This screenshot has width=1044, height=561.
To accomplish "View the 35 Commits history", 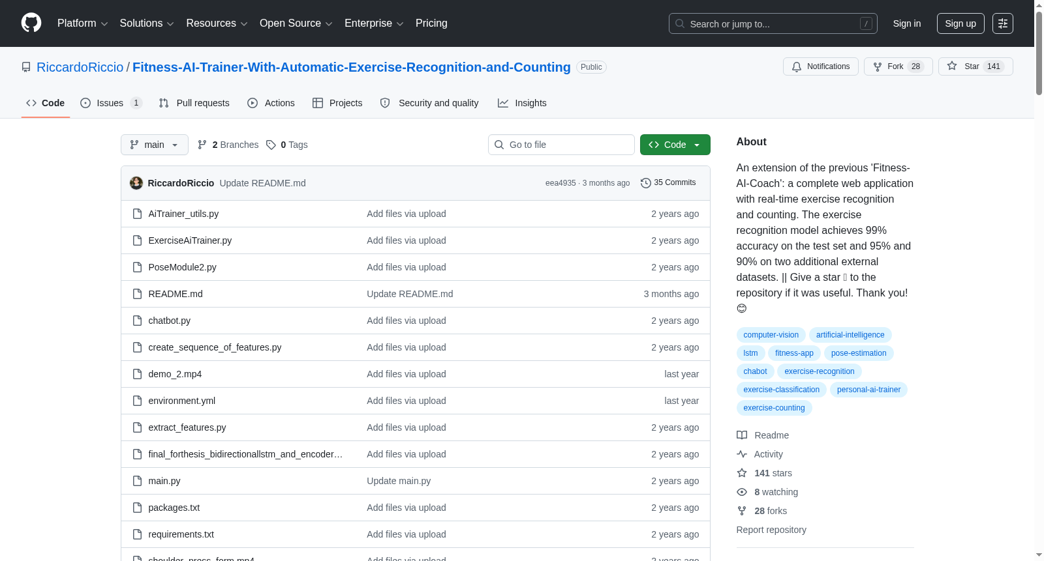I will point(668,183).
